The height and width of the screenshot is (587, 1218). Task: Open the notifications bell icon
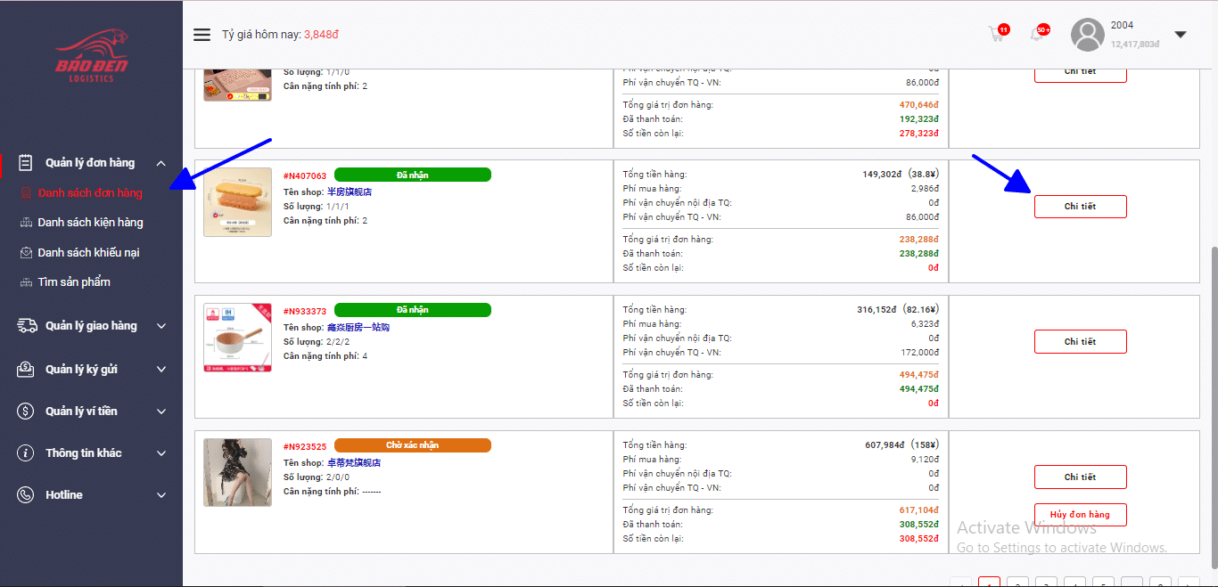(x=1036, y=35)
